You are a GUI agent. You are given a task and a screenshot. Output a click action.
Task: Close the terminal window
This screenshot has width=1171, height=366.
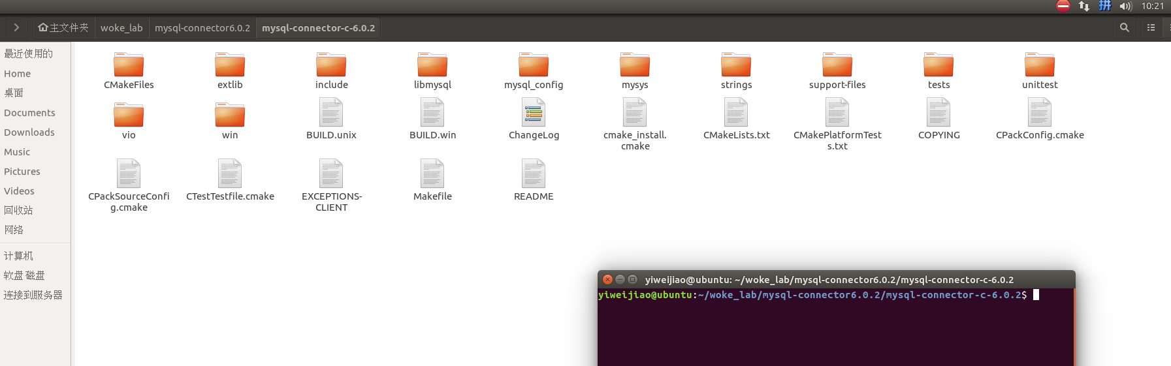(x=607, y=279)
